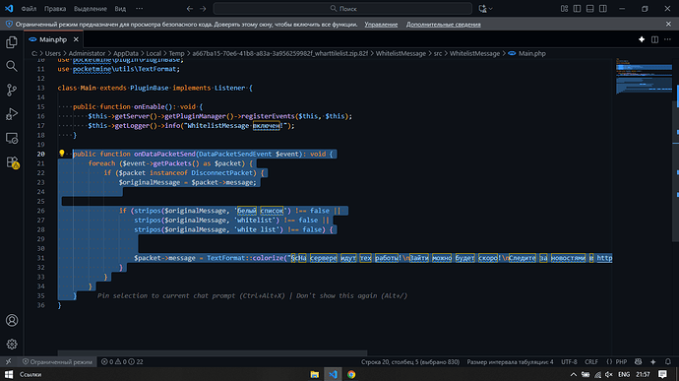The height and width of the screenshot is (381, 679).
Task: Expand the 'Main.php' breadcrumb segment
Action: pos(531,53)
